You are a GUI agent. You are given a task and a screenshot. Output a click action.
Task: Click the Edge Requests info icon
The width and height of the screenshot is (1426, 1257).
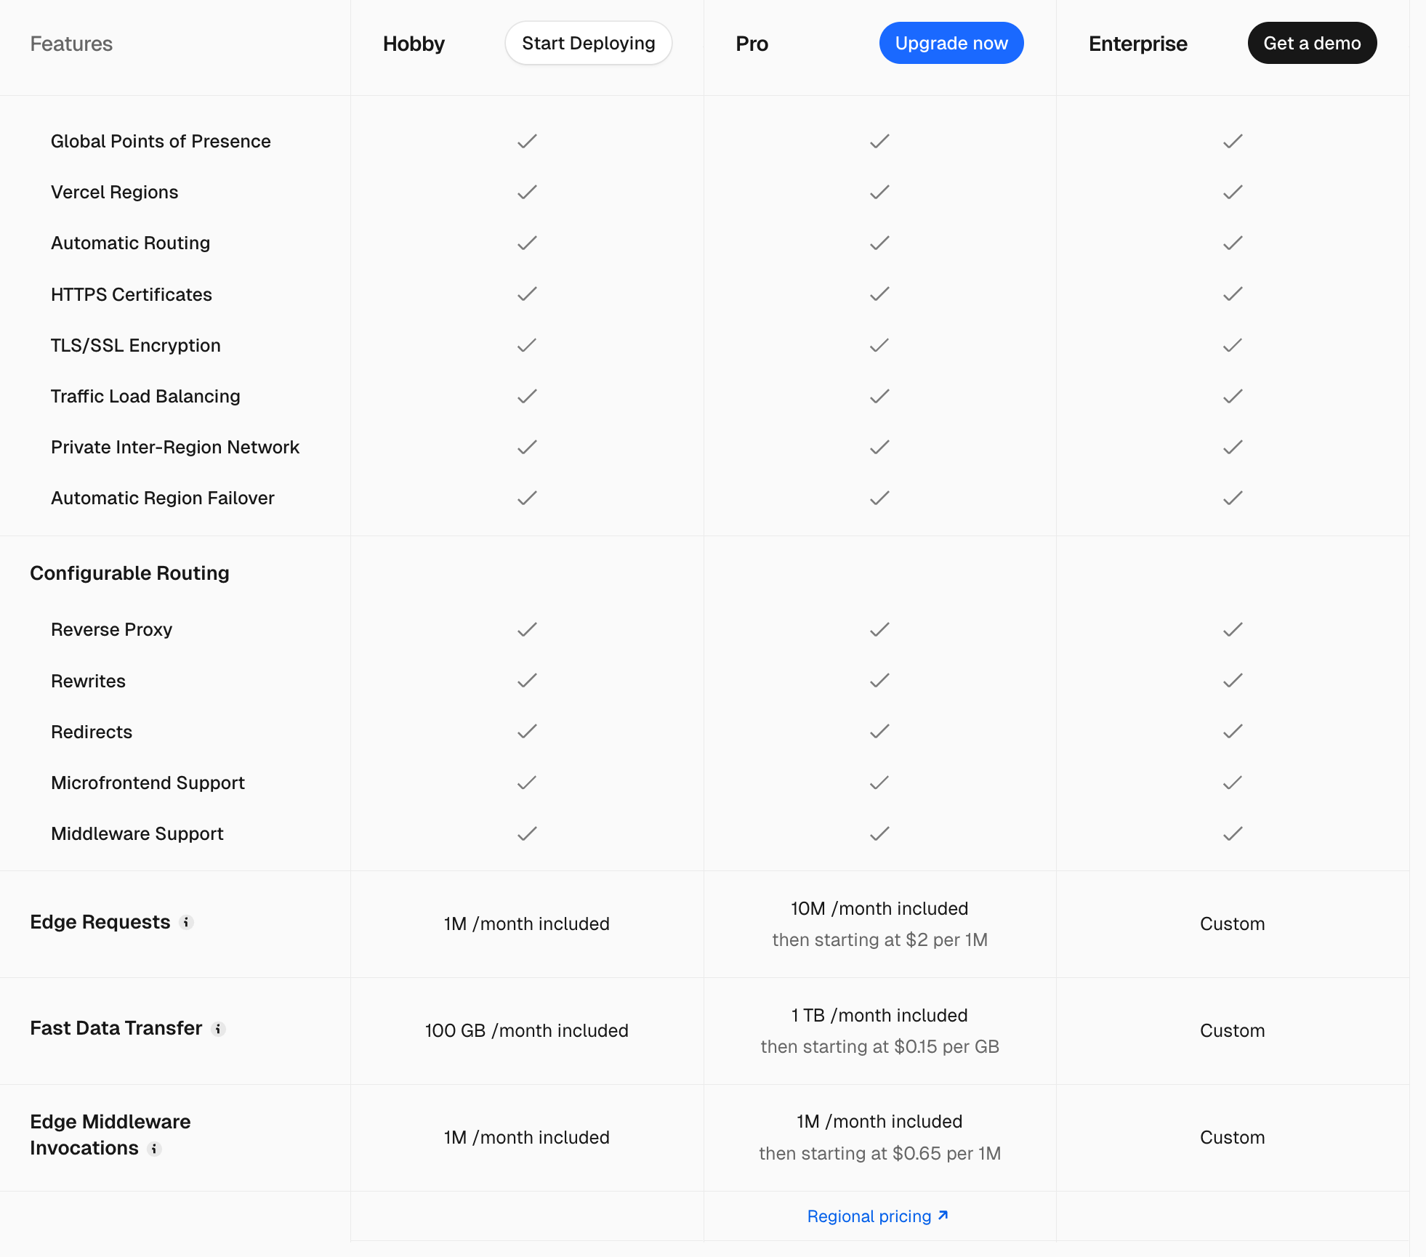click(x=187, y=922)
